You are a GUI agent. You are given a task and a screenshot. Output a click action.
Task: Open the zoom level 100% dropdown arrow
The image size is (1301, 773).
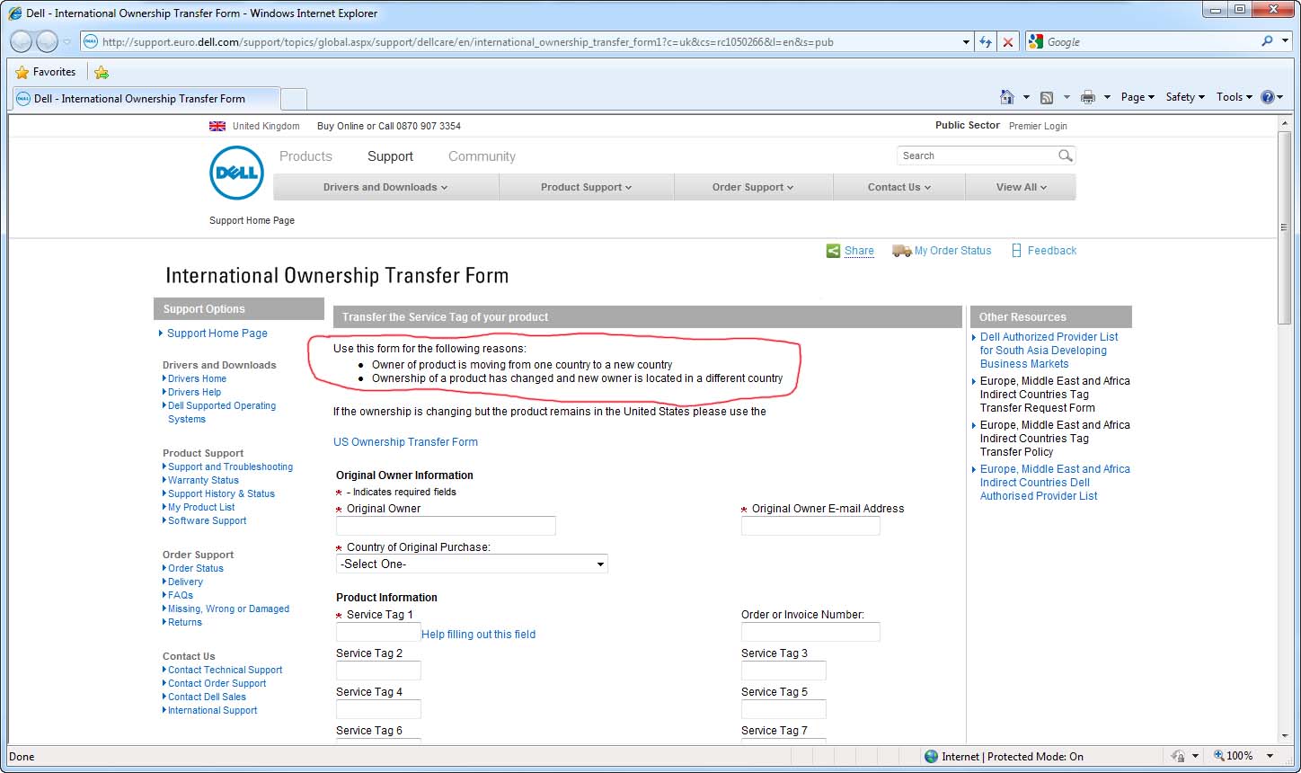(1270, 757)
